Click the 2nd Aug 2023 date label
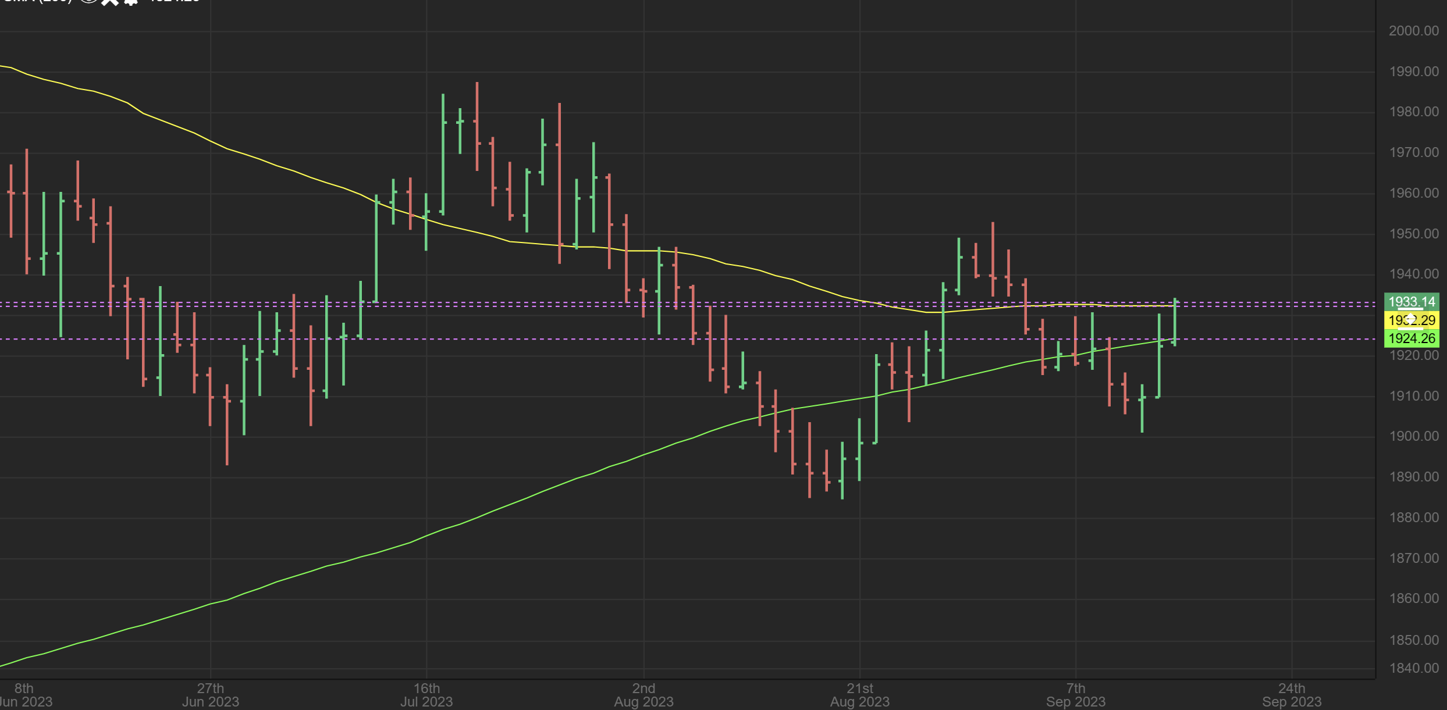This screenshot has width=1447, height=710. [x=643, y=695]
